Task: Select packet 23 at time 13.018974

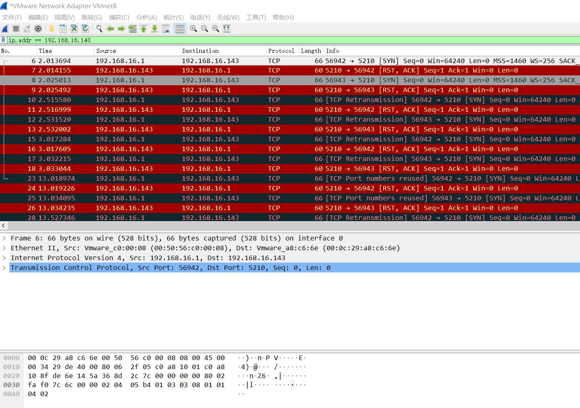Action: pyautogui.click(x=290, y=179)
